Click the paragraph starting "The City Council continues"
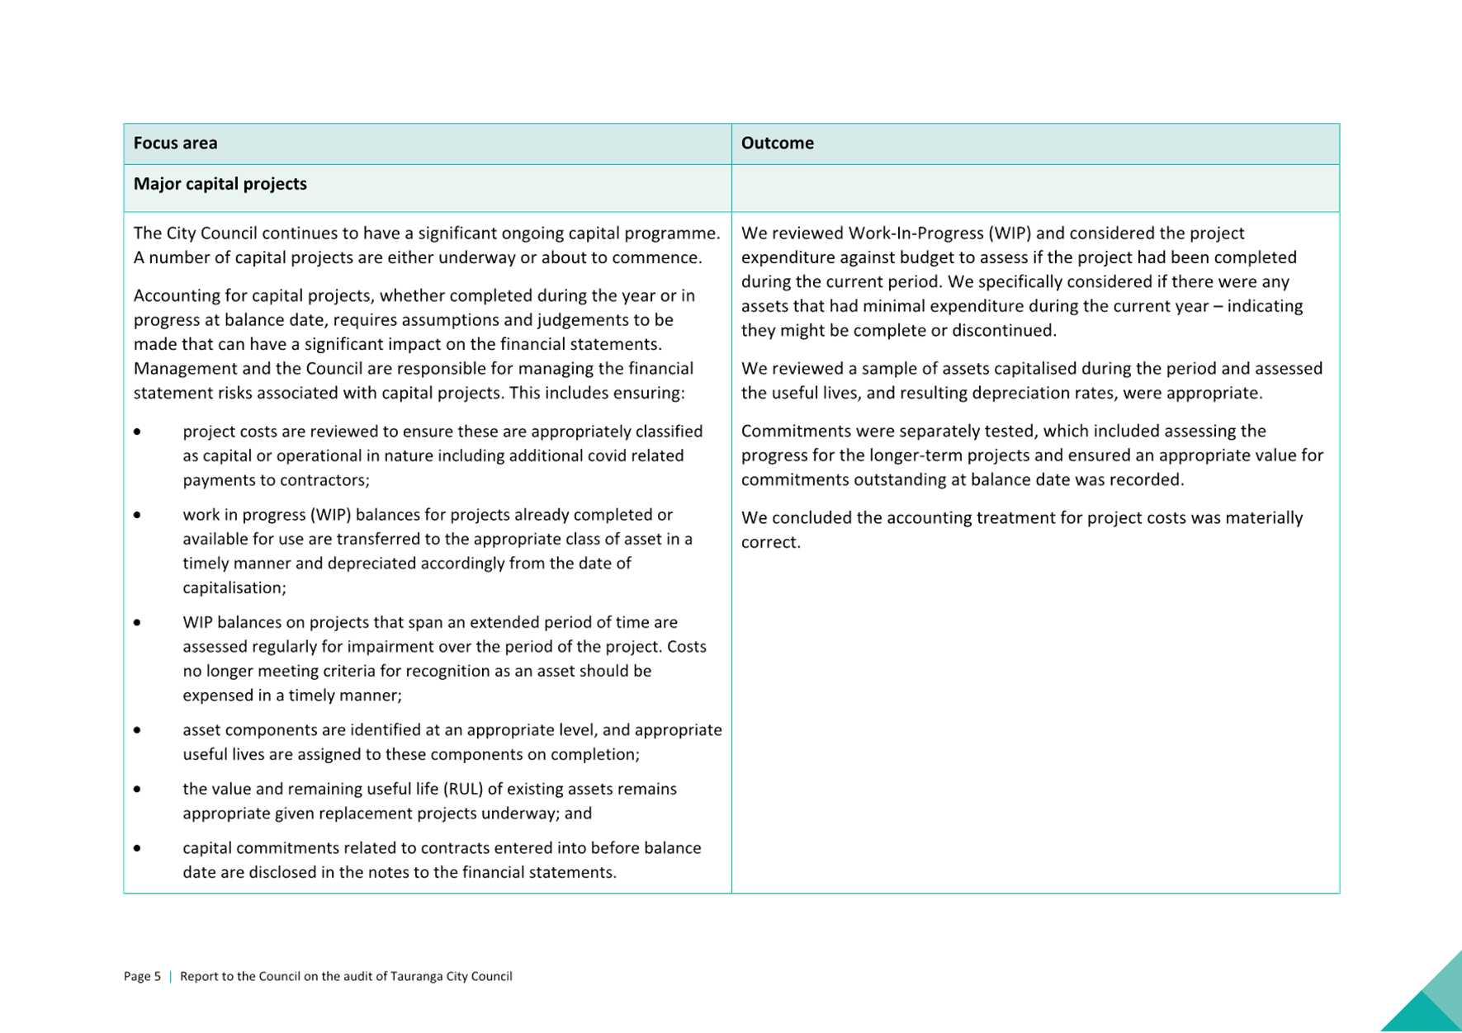Viewport: 1462px width, 1033px height. tap(425, 246)
